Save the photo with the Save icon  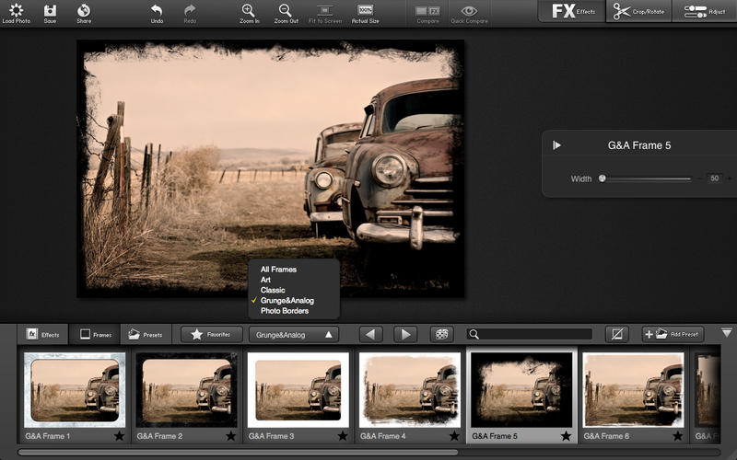50,10
